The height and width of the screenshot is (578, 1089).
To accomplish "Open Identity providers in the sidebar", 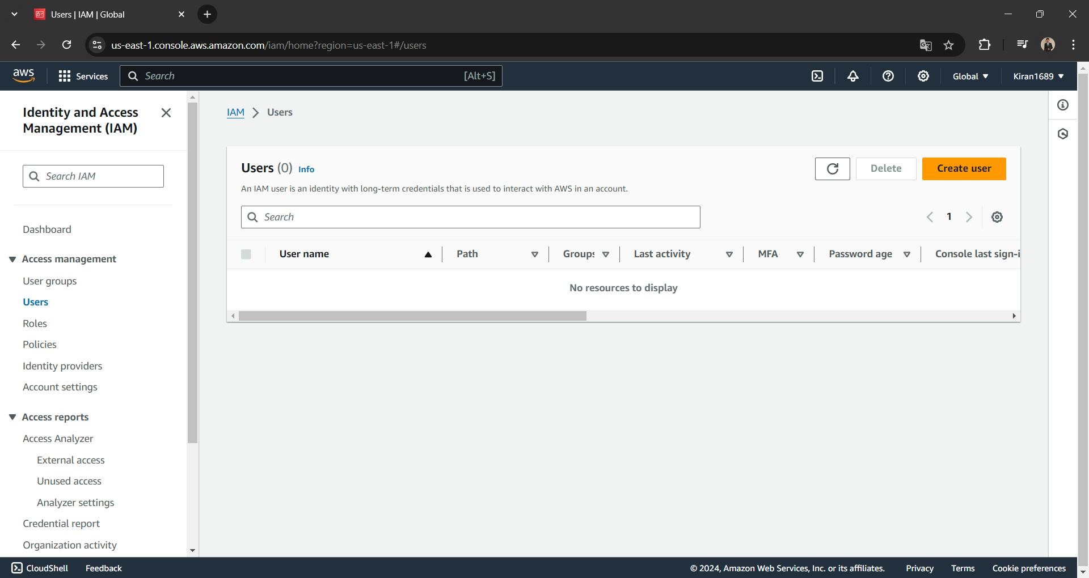I will [62, 366].
